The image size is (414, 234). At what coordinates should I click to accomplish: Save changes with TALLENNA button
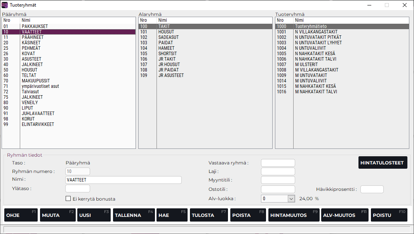coord(134,215)
